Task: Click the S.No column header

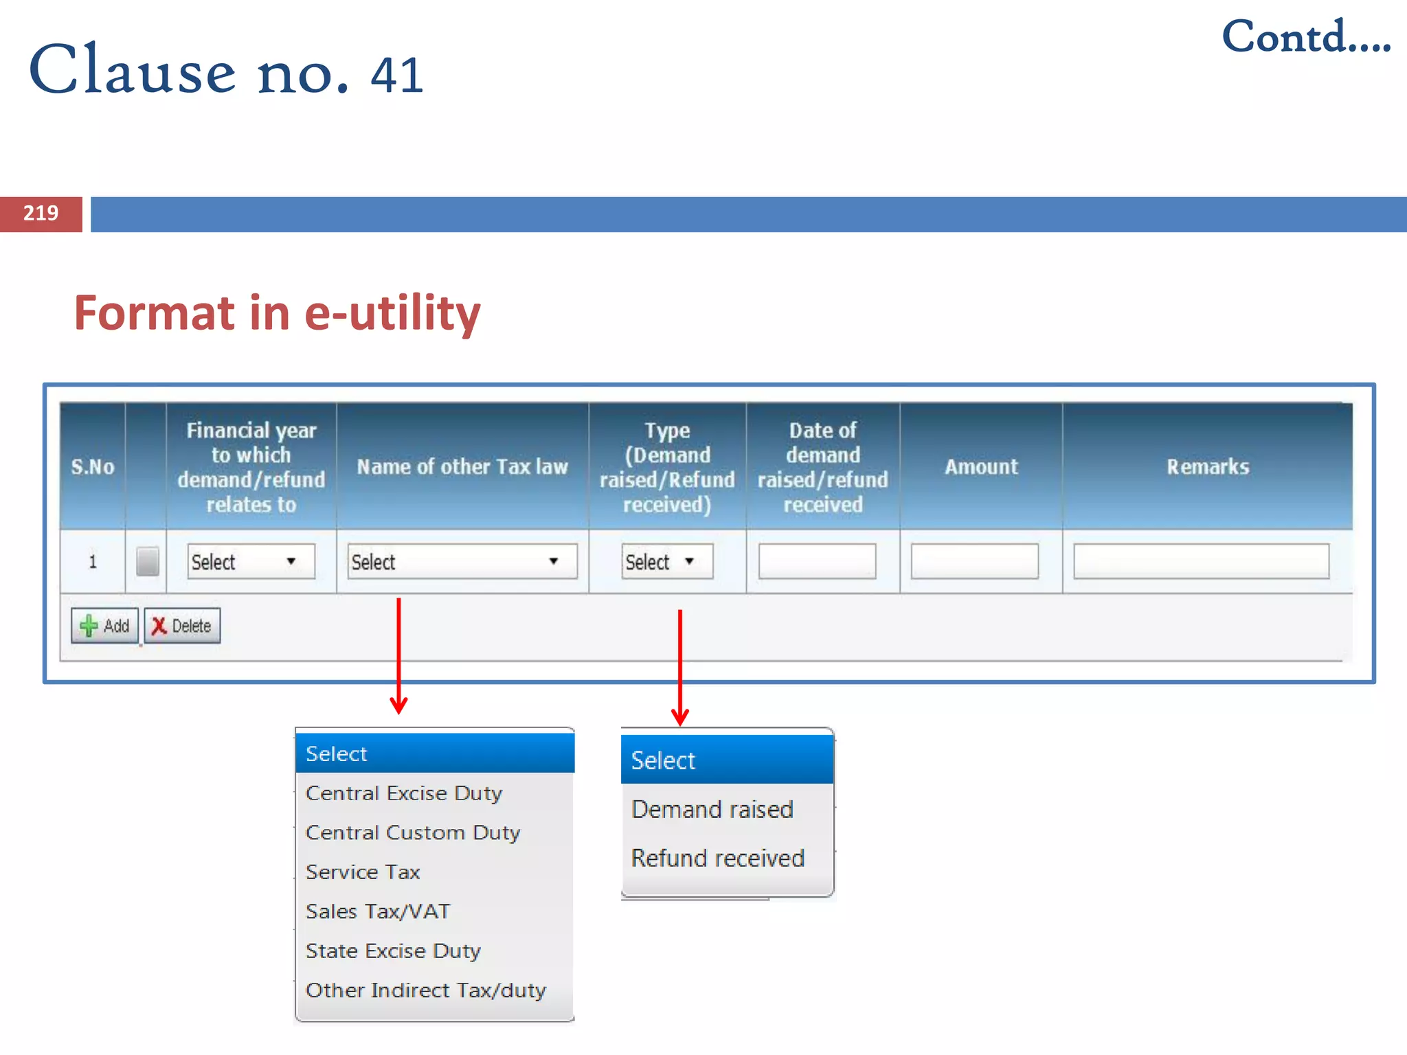Action: pyautogui.click(x=93, y=466)
